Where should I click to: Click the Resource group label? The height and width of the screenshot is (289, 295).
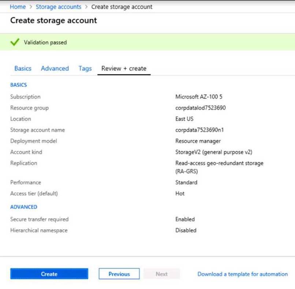pos(30,108)
